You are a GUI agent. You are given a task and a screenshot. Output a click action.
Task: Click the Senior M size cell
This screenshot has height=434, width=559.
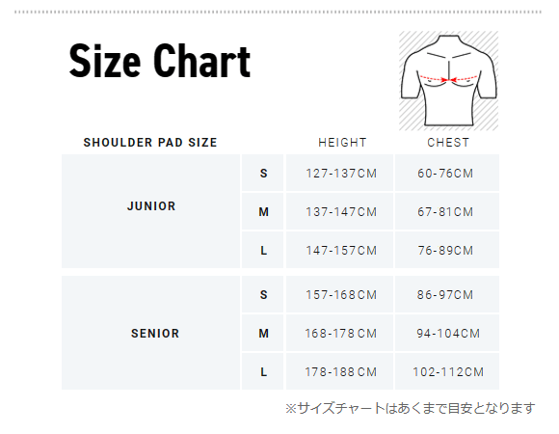263,333
